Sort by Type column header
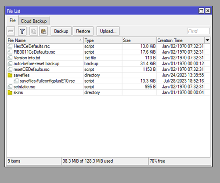 coord(103,40)
